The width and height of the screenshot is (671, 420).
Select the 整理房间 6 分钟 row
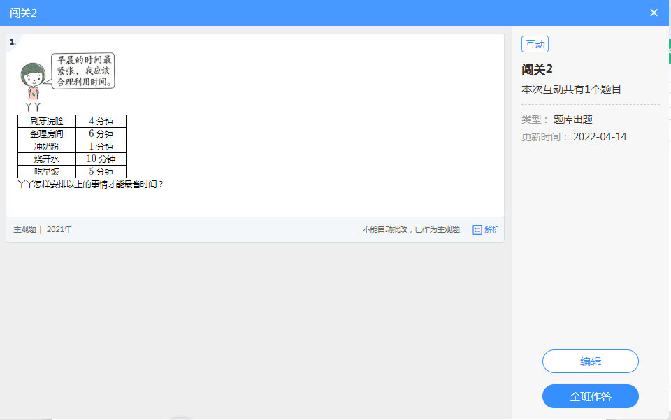pyautogui.click(x=71, y=133)
